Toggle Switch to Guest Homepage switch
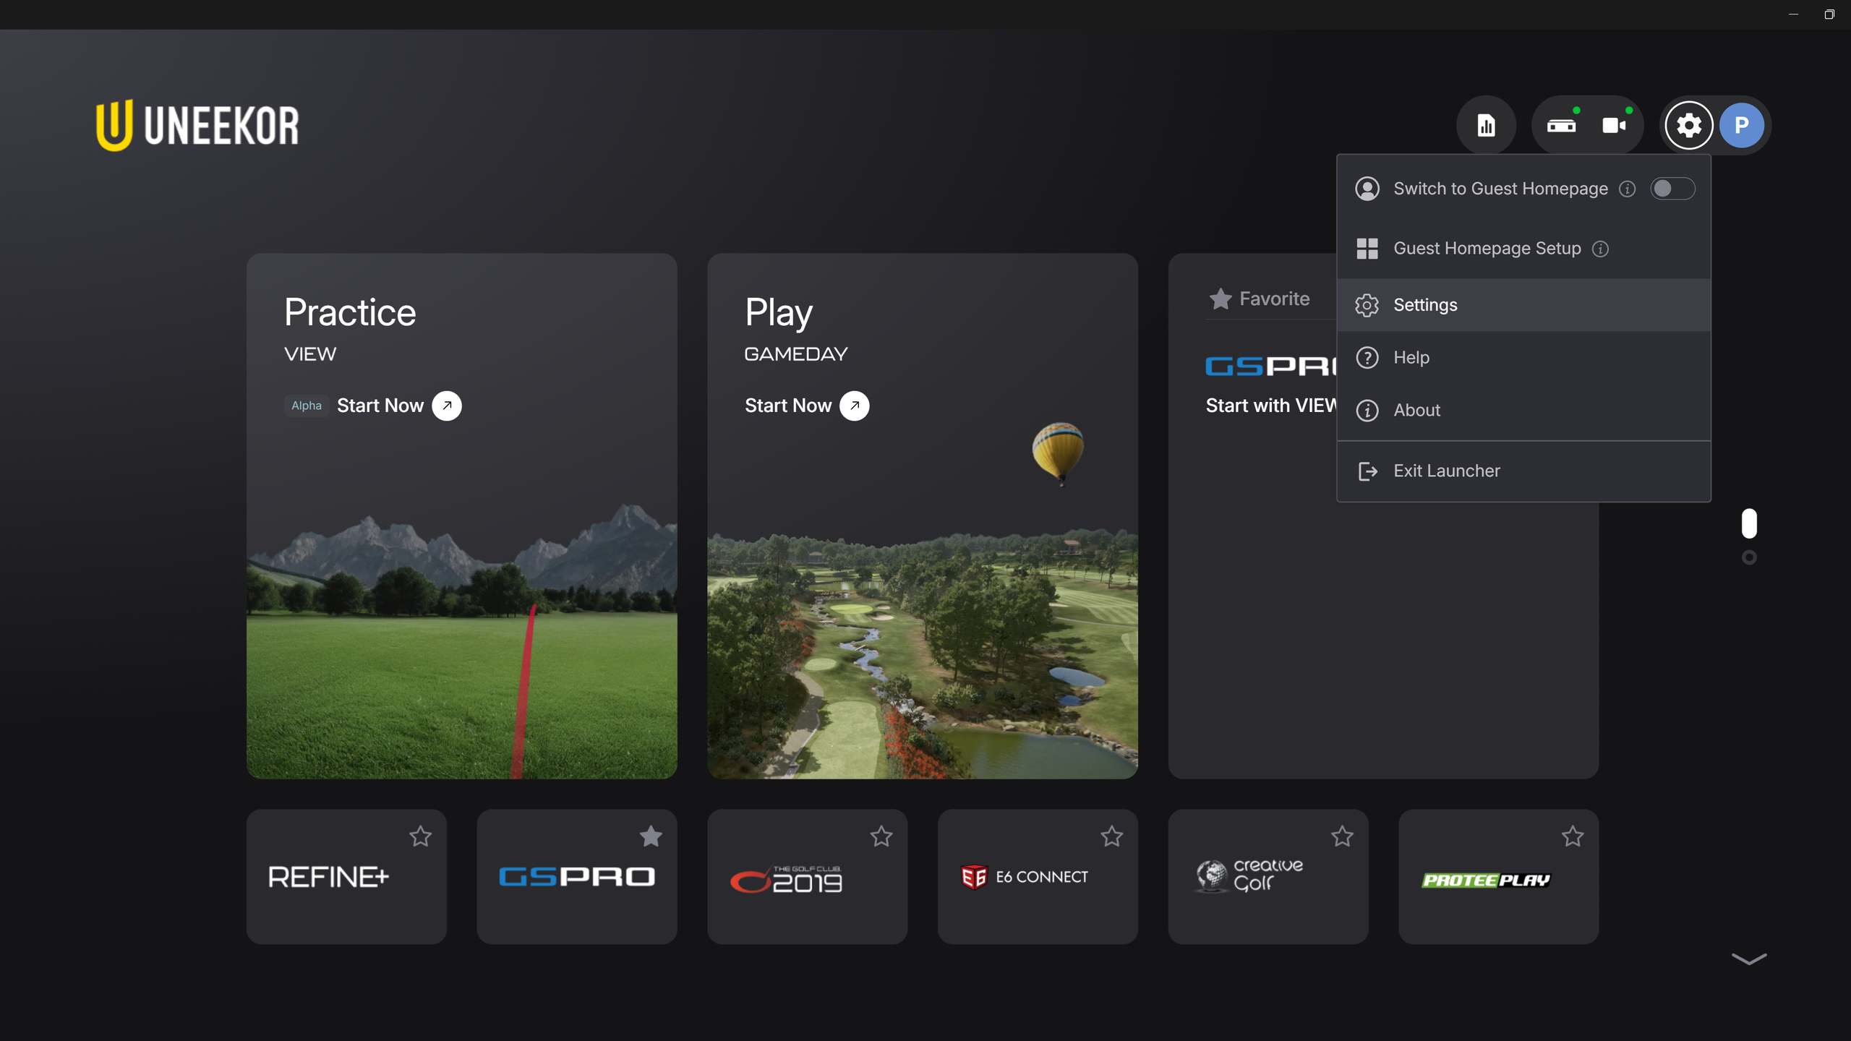1851x1041 pixels. point(1672,189)
